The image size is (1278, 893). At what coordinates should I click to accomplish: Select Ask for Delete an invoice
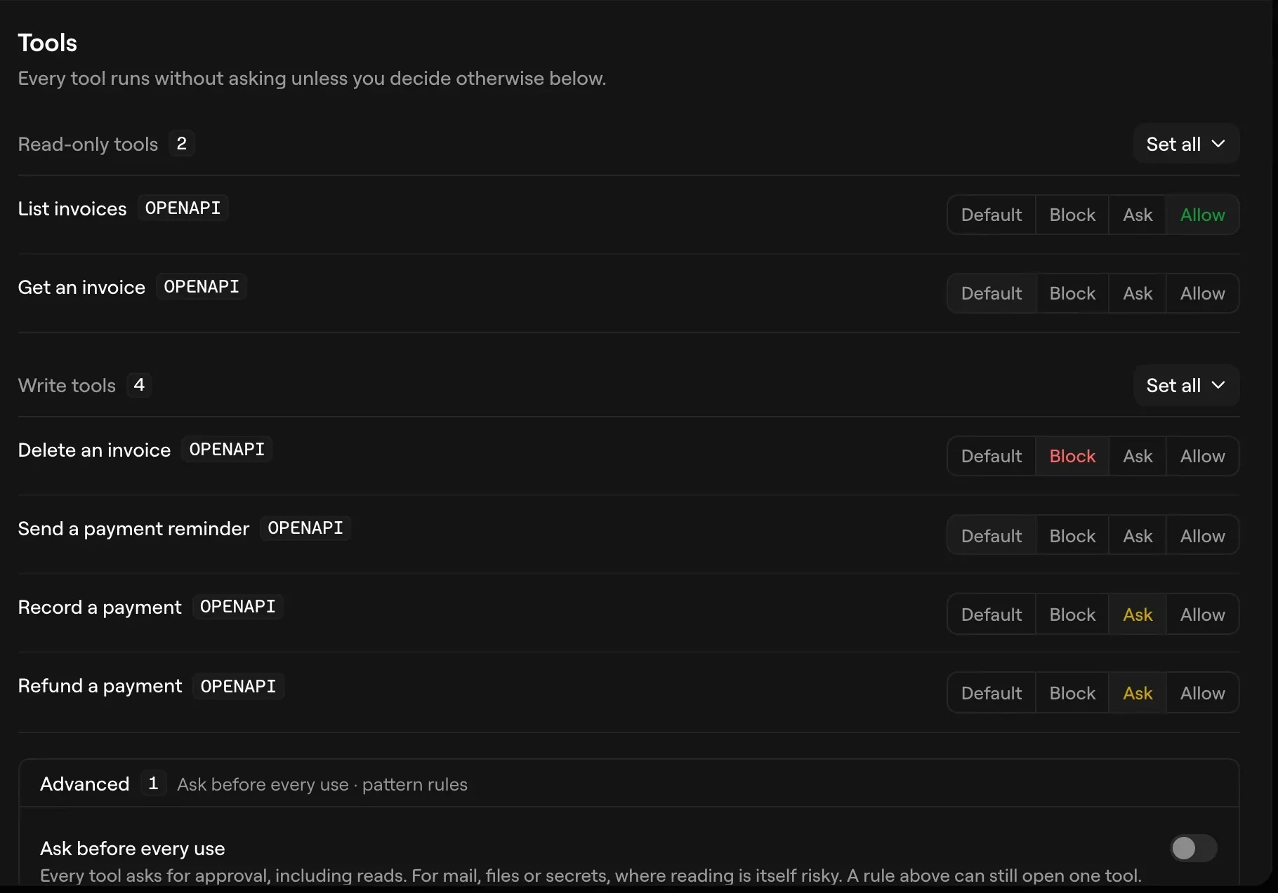tap(1138, 456)
